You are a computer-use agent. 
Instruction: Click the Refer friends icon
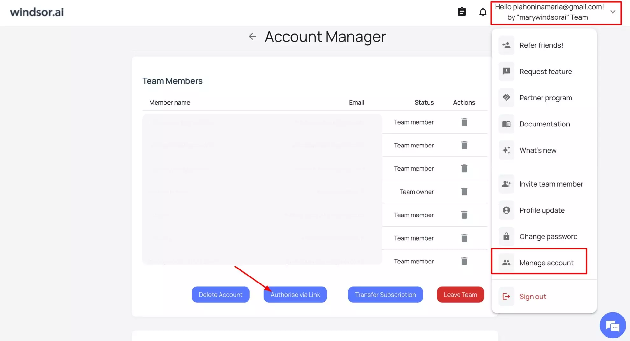(506, 45)
